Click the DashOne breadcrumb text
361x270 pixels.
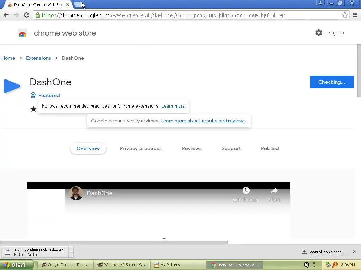click(73, 58)
